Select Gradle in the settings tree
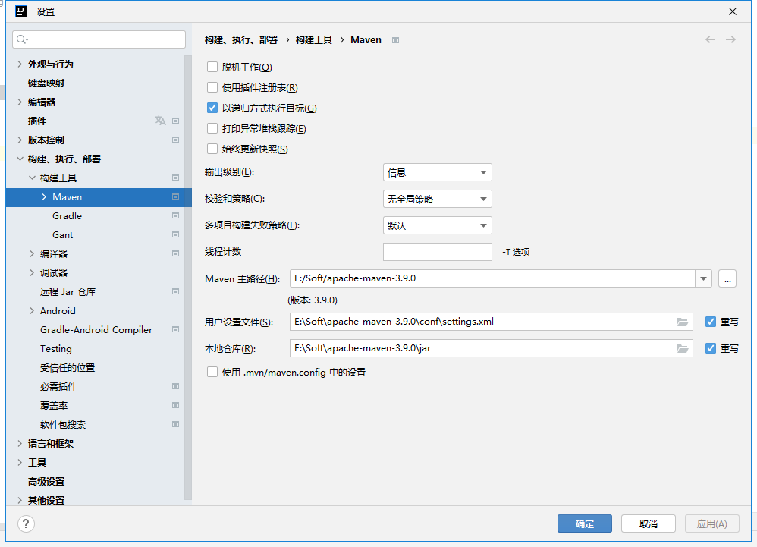Screen dimensions: 757x547 [67, 215]
